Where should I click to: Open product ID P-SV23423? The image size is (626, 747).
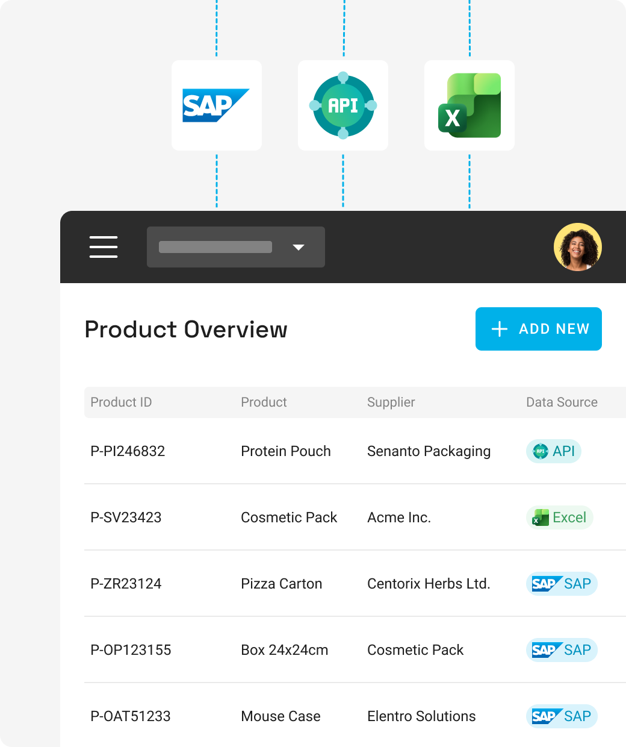point(126,517)
